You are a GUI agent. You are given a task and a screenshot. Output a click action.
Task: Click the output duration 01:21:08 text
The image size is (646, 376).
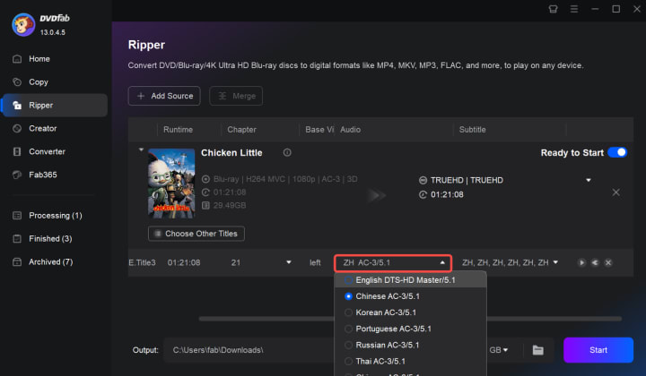coord(447,195)
